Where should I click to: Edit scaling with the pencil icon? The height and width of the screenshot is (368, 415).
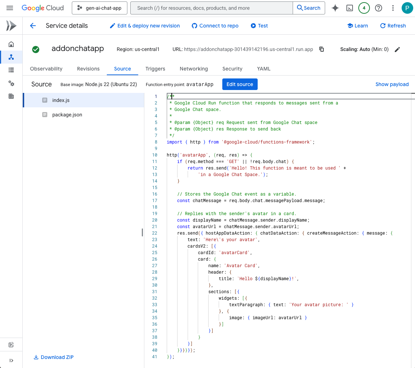(x=397, y=50)
